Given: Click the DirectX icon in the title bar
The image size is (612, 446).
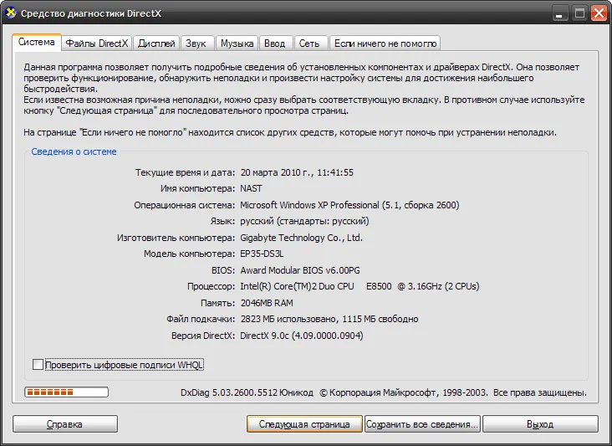Looking at the screenshot, I should 11,13.
